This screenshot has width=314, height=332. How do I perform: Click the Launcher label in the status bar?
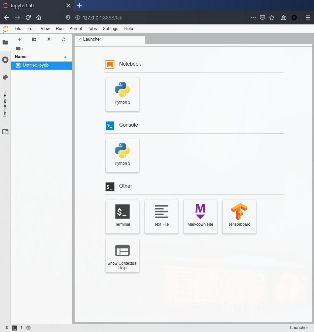(x=299, y=328)
